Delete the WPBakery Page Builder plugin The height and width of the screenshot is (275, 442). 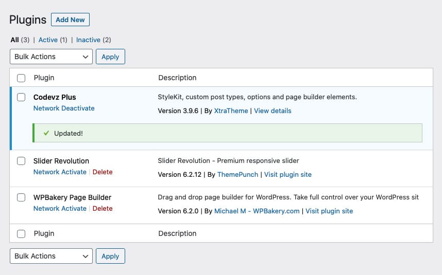(x=103, y=209)
